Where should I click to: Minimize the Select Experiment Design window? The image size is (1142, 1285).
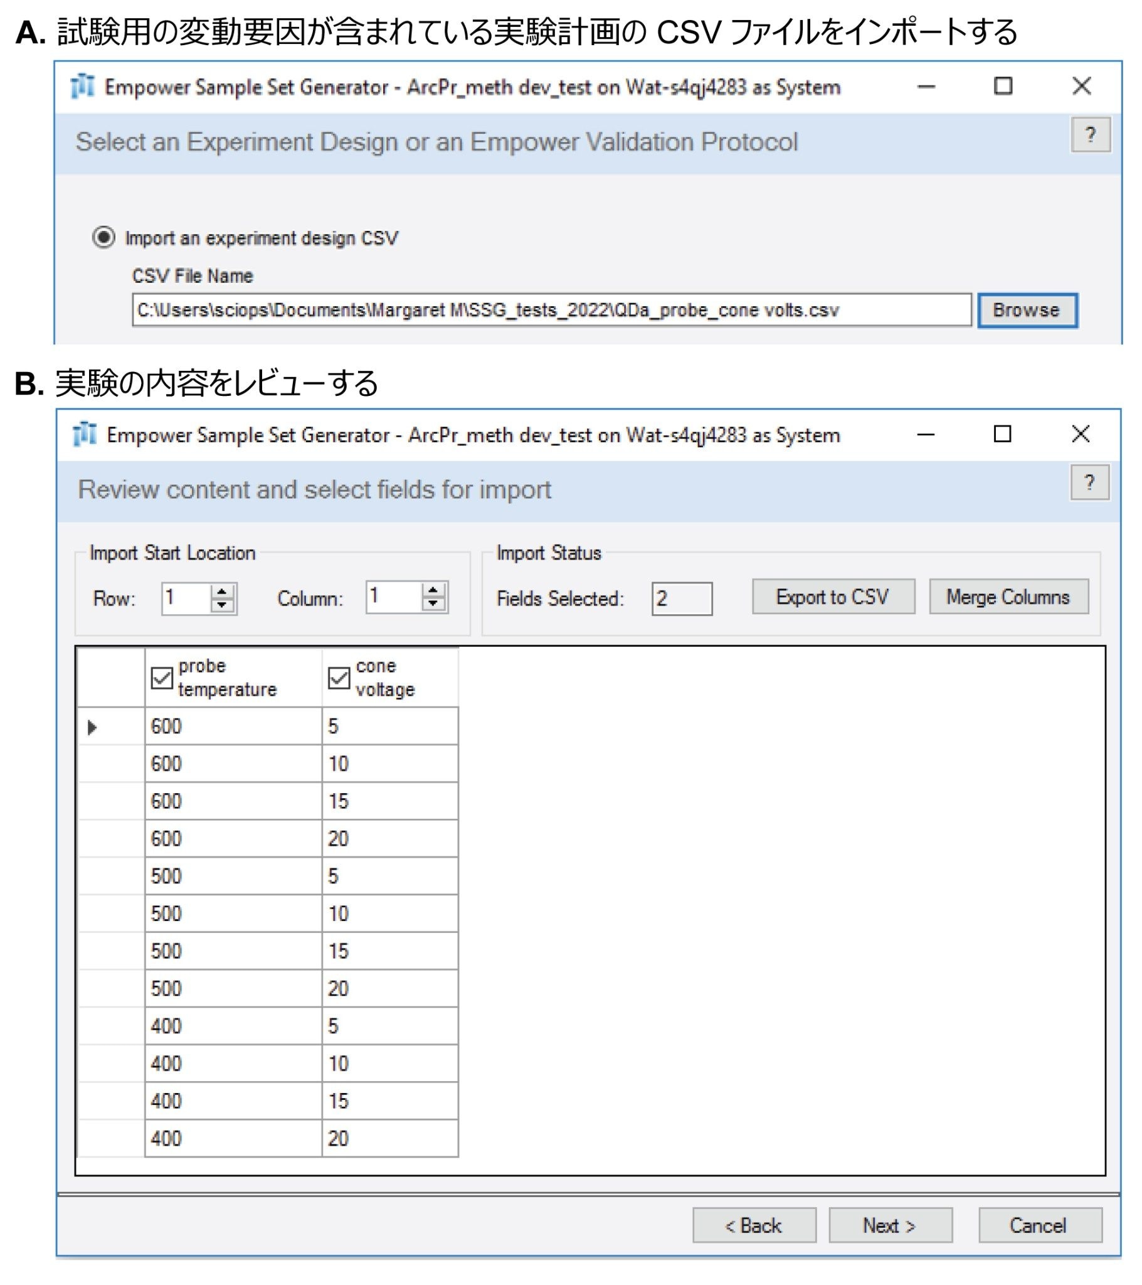tap(926, 86)
